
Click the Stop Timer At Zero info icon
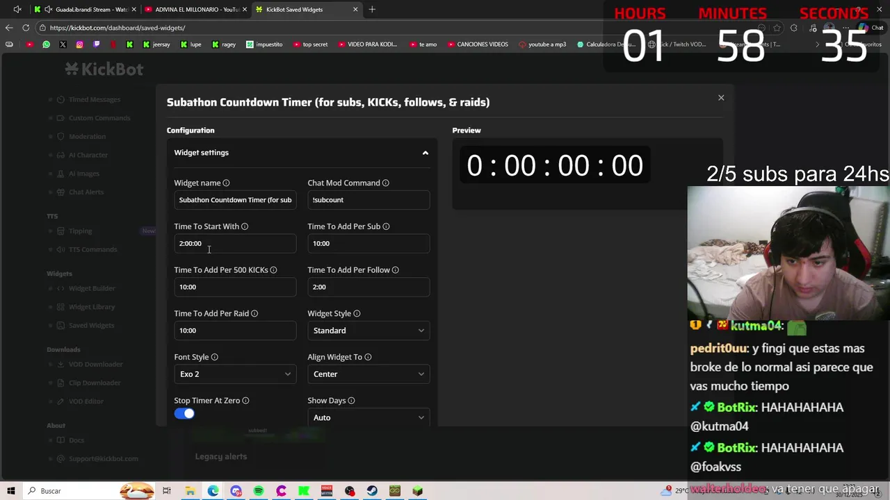pyautogui.click(x=245, y=401)
